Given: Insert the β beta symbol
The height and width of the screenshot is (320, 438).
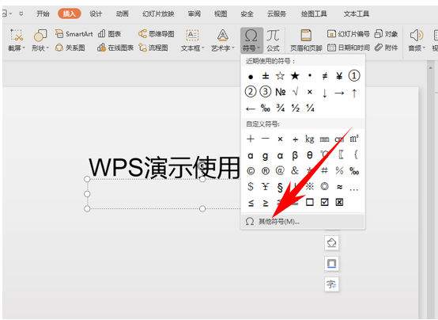Looking at the screenshot, I should 295,155.
